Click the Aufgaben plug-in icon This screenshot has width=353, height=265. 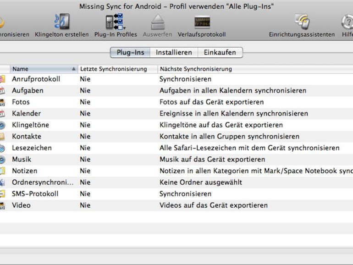pyautogui.click(x=2, y=90)
